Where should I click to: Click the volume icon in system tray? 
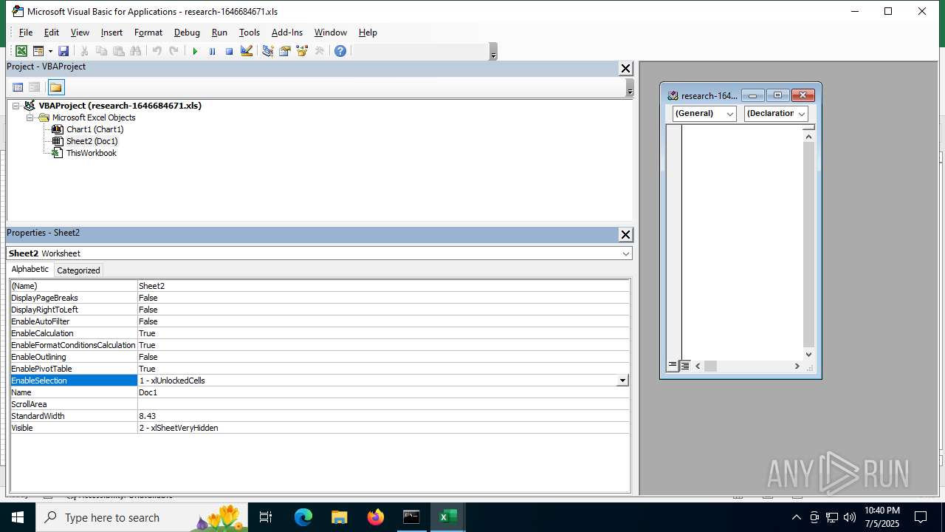pos(850,517)
